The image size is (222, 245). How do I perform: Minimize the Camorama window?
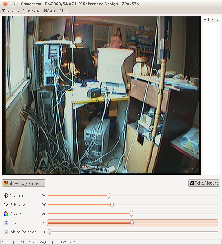click(10, 4)
